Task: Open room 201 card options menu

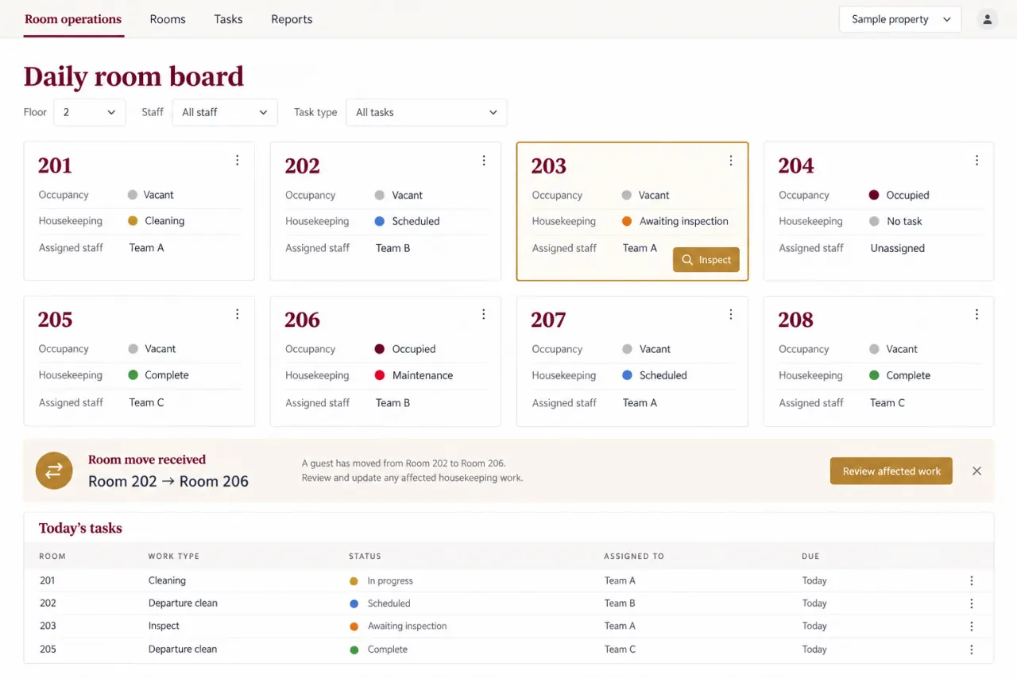Action: click(237, 160)
